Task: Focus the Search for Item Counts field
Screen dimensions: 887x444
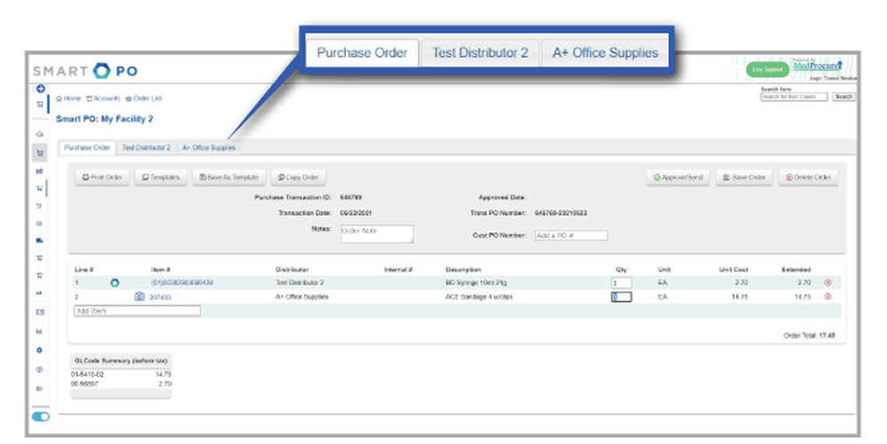Action: [x=794, y=97]
